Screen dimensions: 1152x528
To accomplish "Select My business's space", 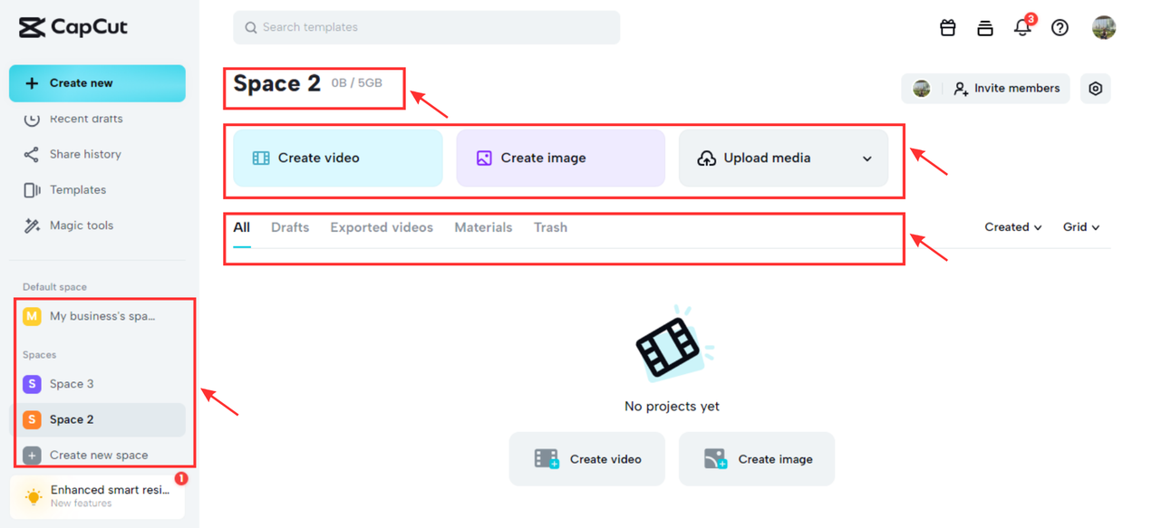I will (97, 316).
